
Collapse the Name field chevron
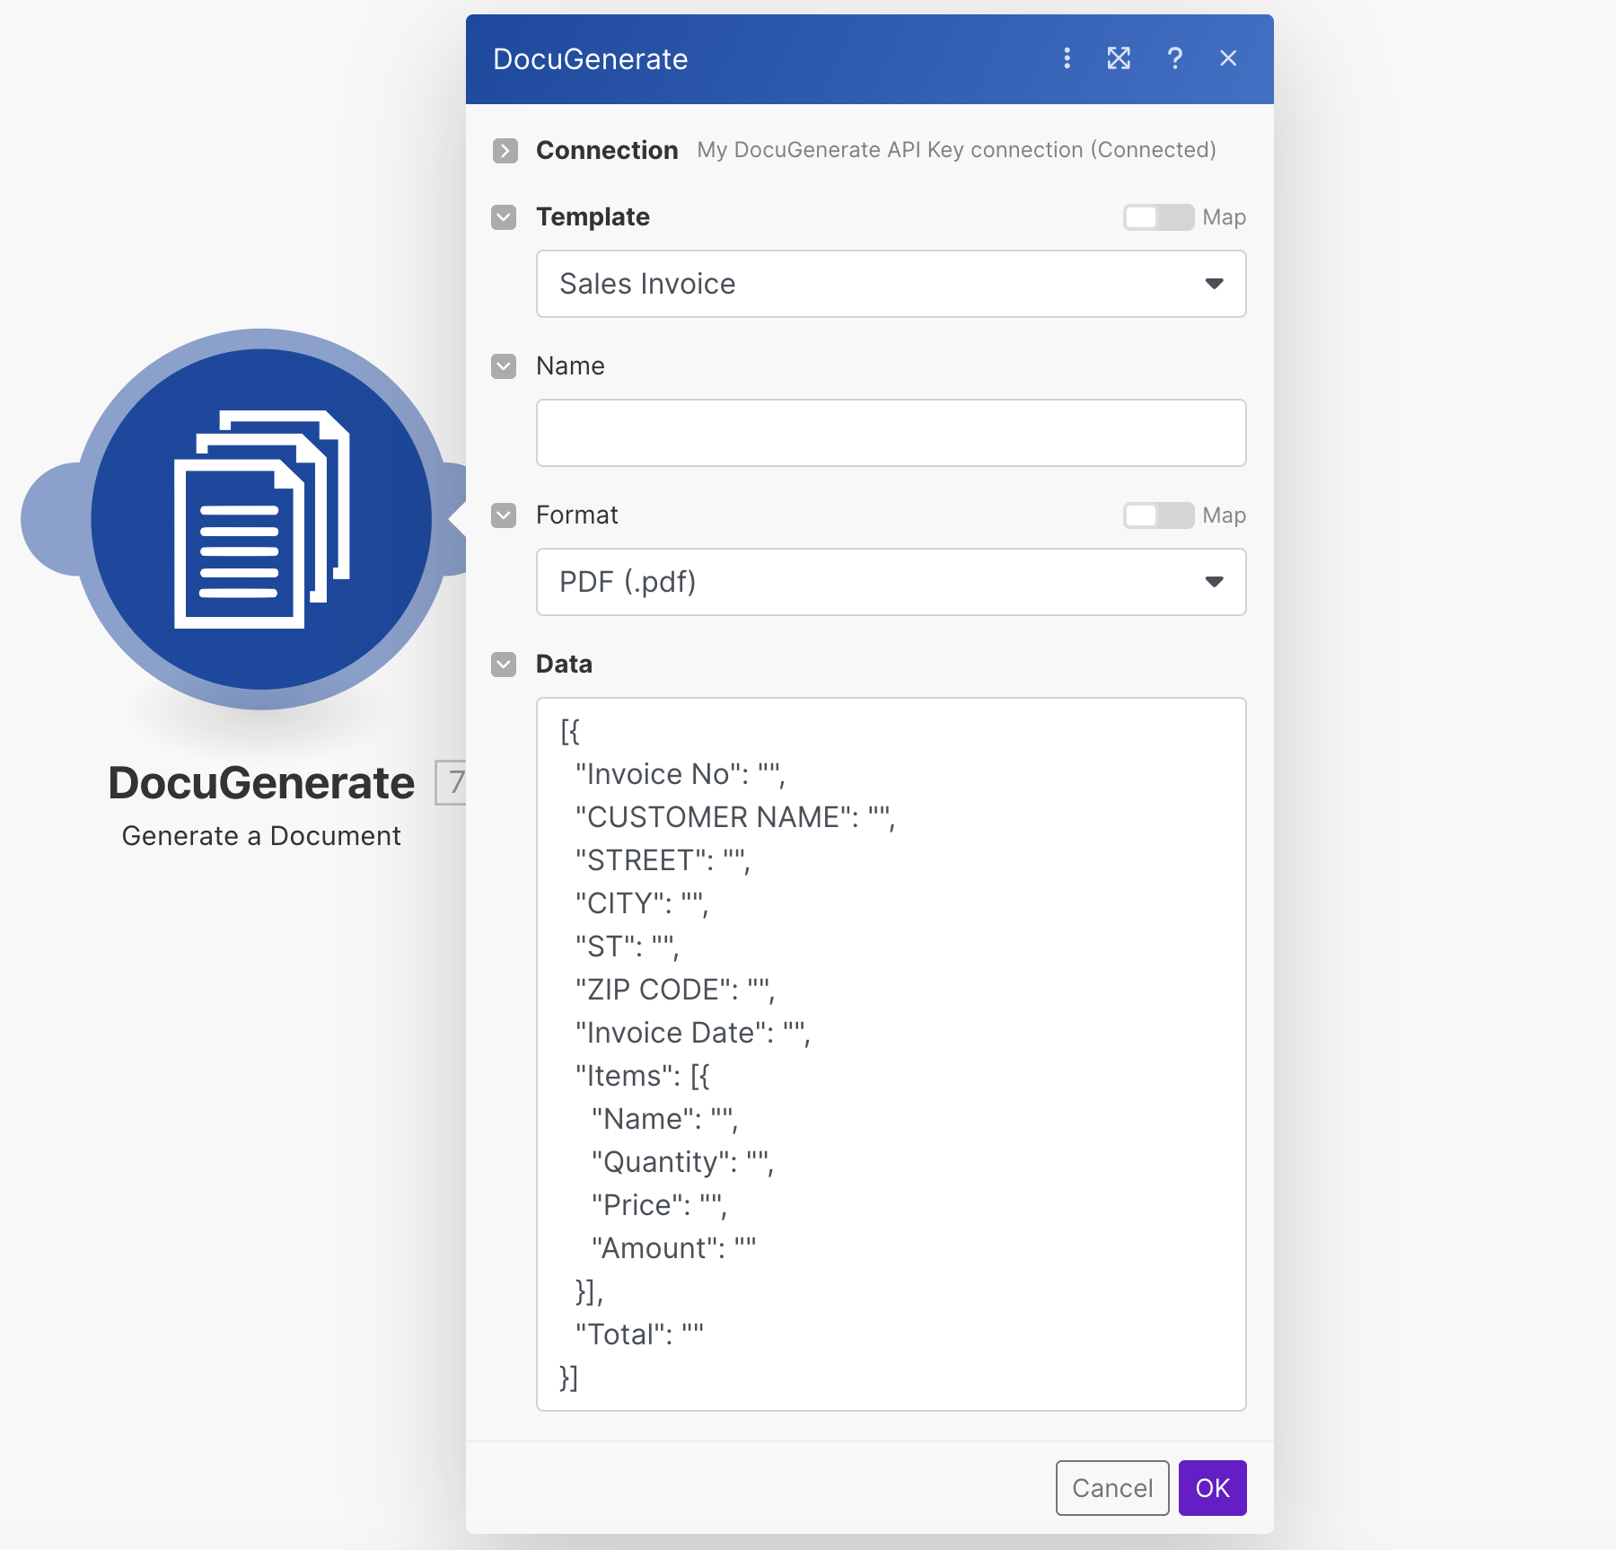pos(505,366)
